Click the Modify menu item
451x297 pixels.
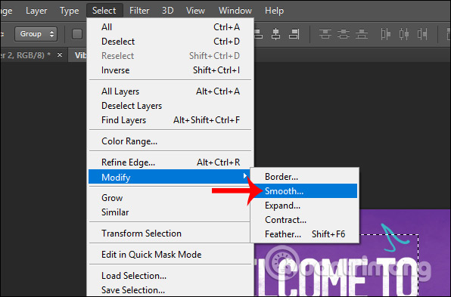pos(170,177)
